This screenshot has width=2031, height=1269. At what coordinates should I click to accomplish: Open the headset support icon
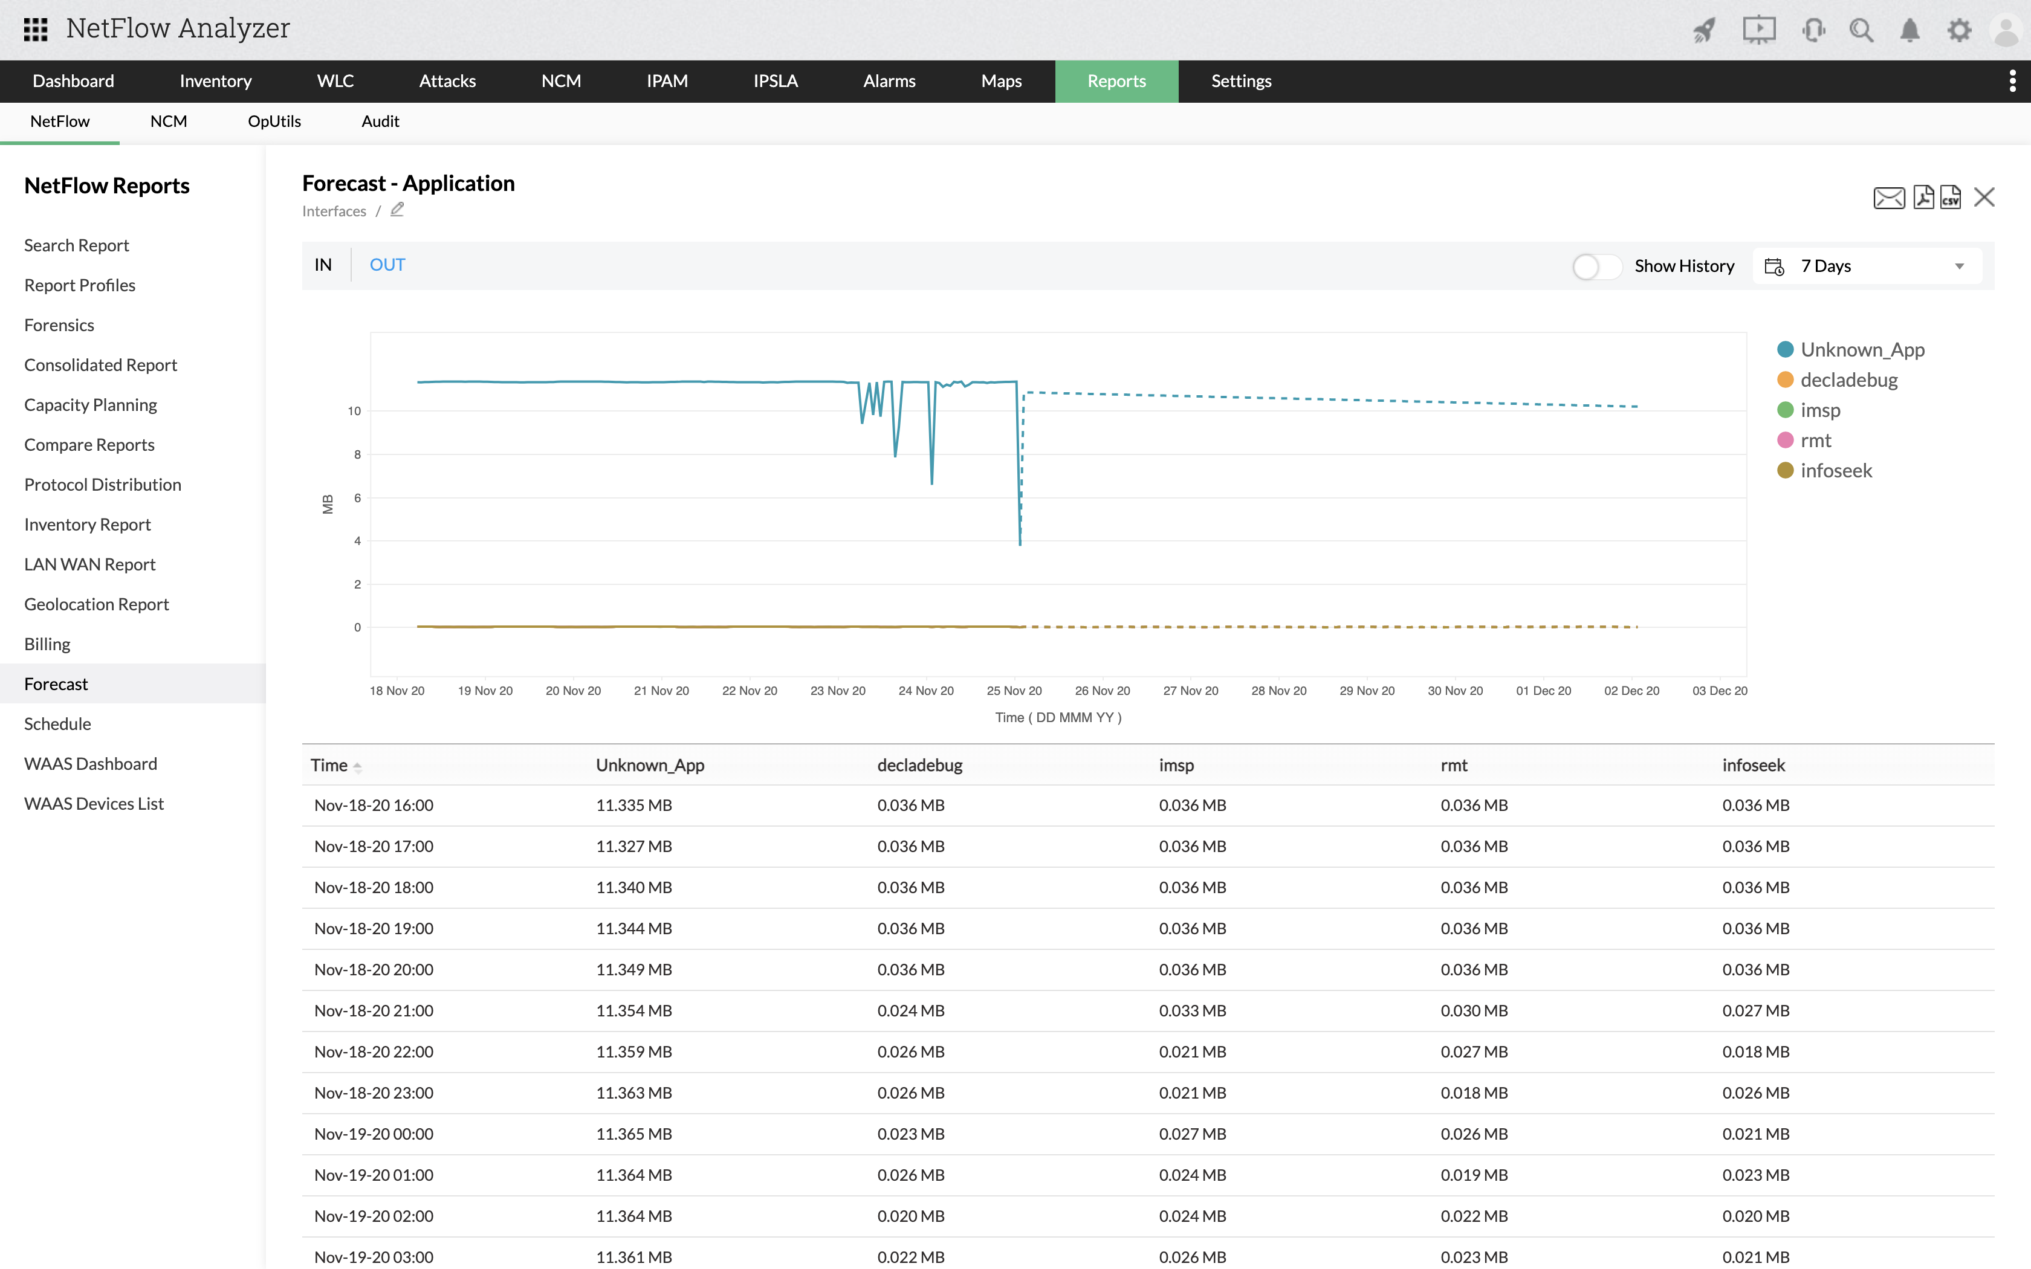point(1813,31)
